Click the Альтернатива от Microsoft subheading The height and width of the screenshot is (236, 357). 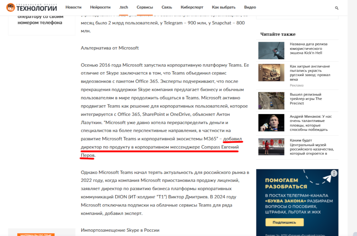coord(110,48)
